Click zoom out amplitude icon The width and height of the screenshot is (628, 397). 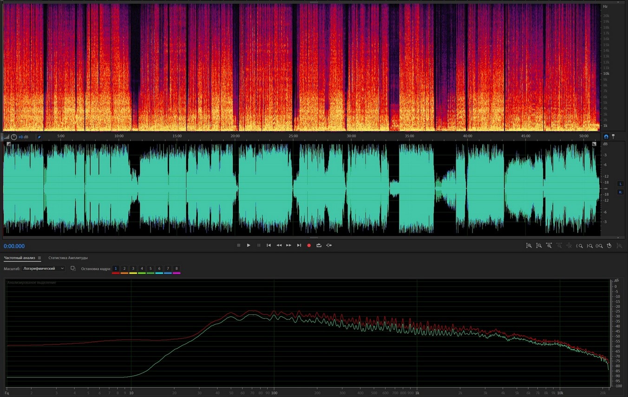[x=539, y=246]
